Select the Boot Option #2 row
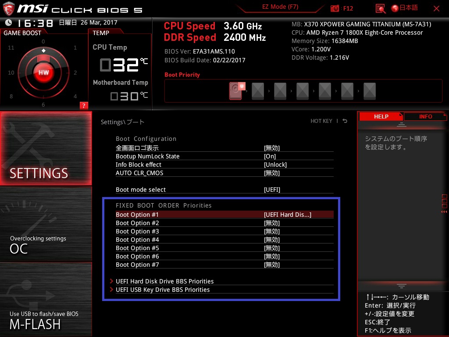The height and width of the screenshot is (337, 449). coord(224,223)
